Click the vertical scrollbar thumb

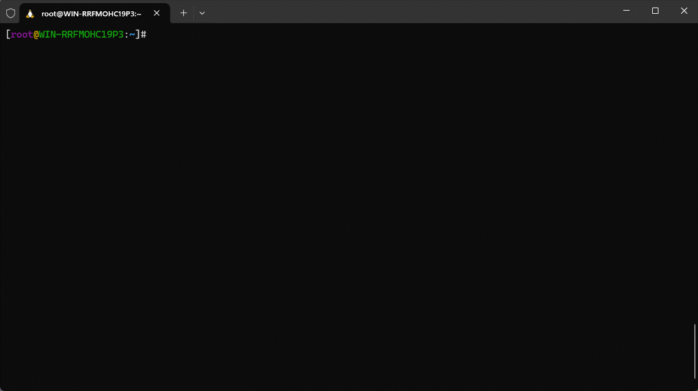pos(695,351)
